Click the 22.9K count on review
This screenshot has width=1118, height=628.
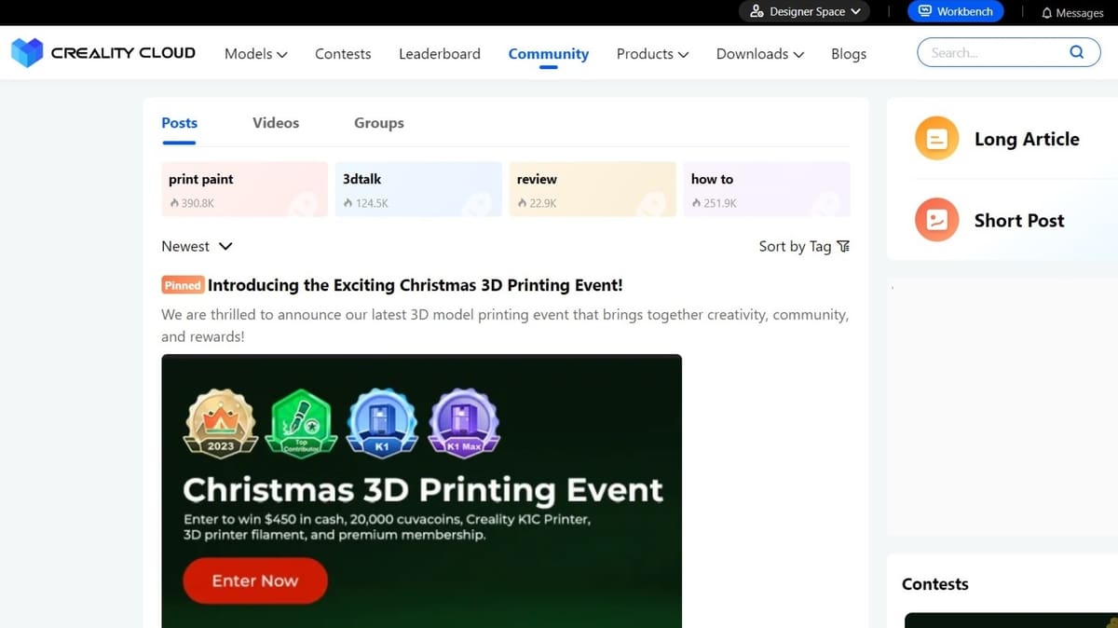[x=542, y=202]
